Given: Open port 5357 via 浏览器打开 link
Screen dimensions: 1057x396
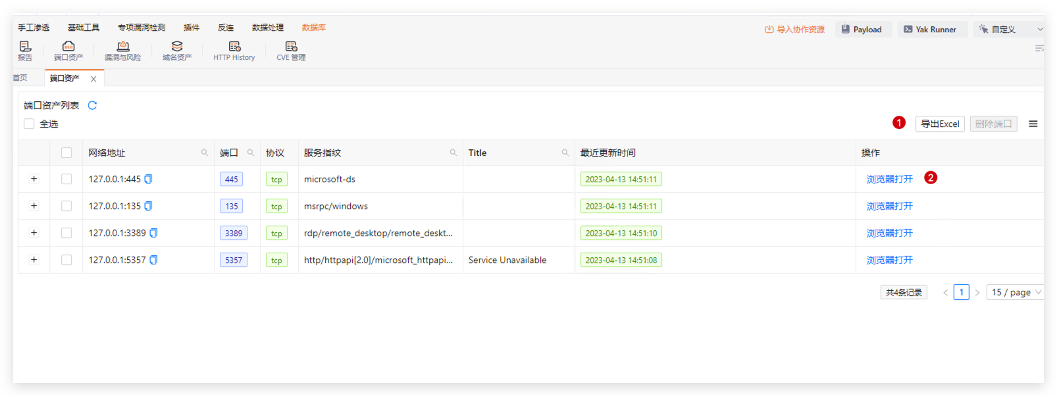Looking at the screenshot, I should tap(889, 260).
